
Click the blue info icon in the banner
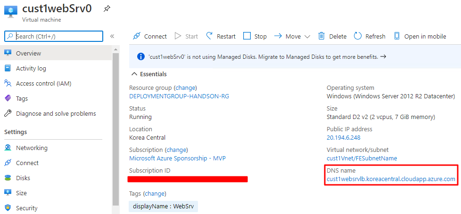pyautogui.click(x=141, y=56)
